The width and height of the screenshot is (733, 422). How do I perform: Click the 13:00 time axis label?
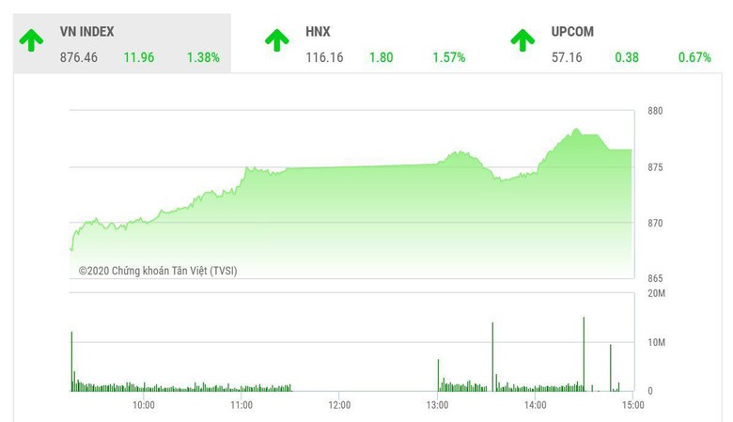[437, 405]
